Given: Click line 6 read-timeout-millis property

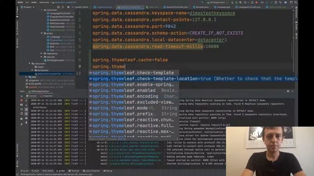Looking at the screenshot, I should point(148,46).
